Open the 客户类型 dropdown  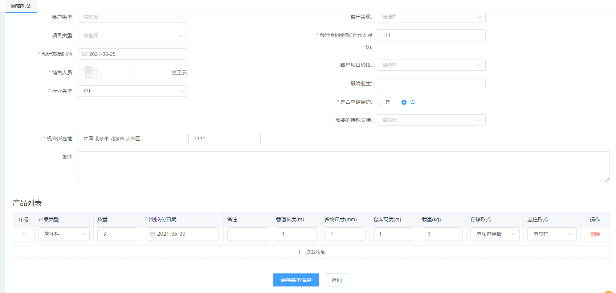132,17
